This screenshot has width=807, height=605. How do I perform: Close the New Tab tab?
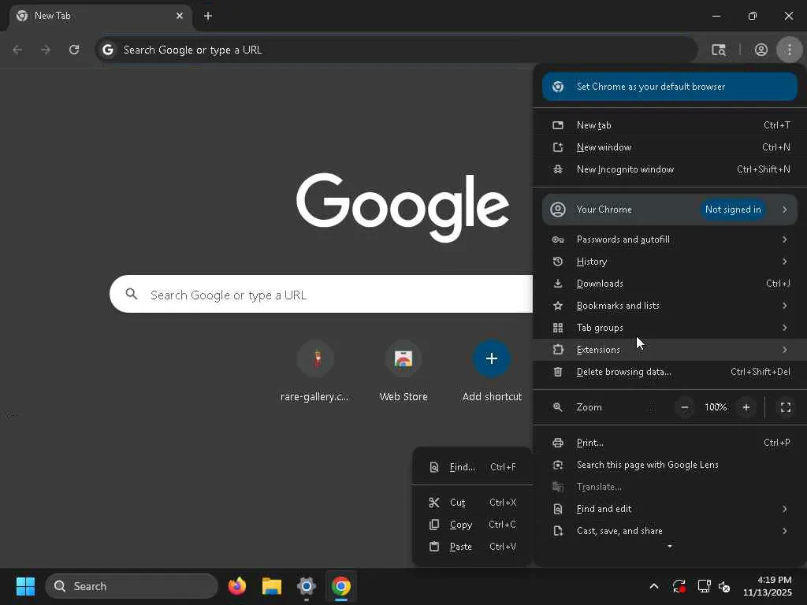coord(180,16)
